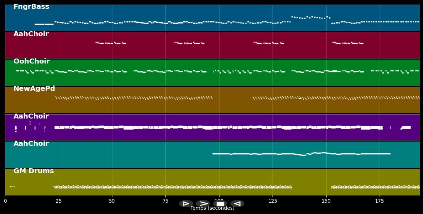
Task: Select the FngrBass track label
Action: [x=31, y=7]
